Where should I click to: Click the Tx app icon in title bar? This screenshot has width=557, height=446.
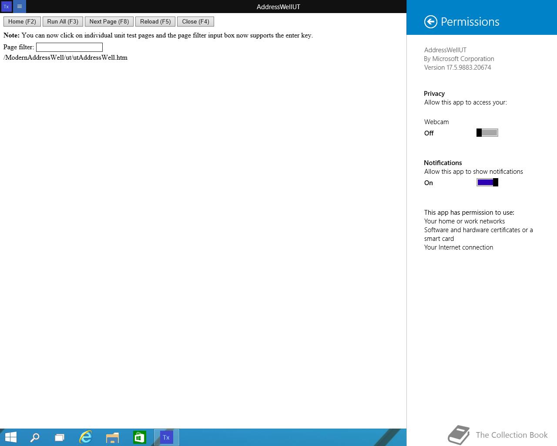(x=6, y=7)
